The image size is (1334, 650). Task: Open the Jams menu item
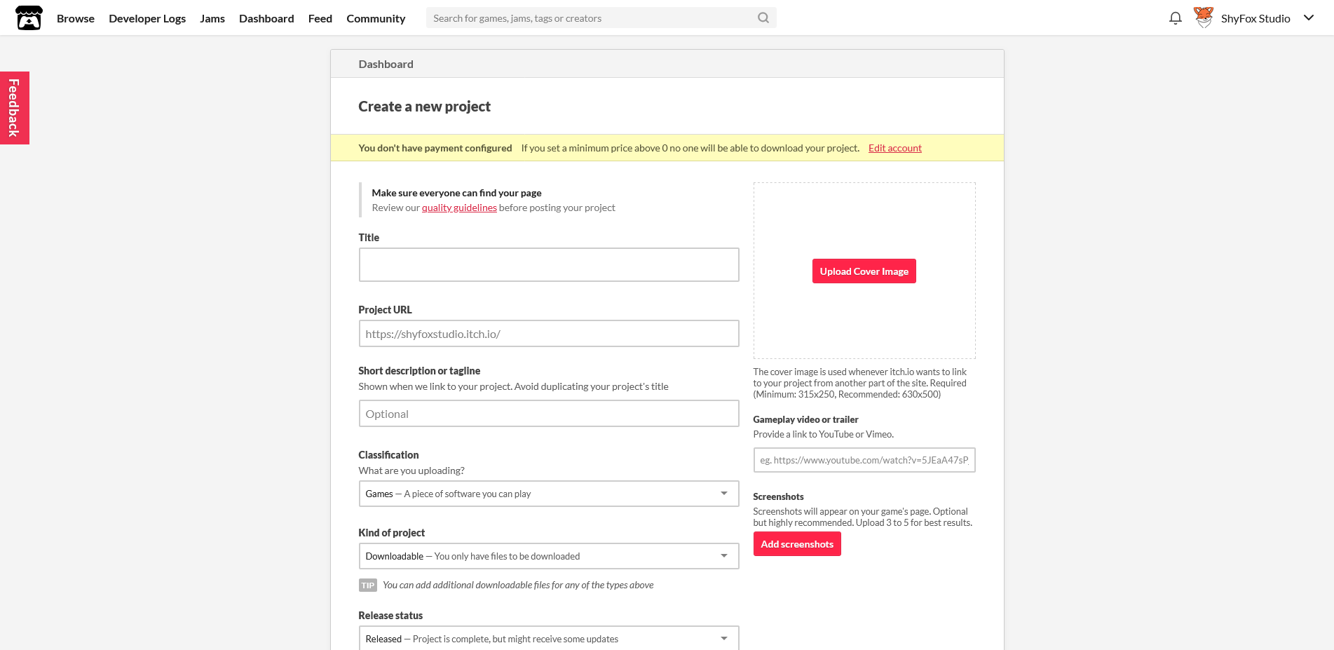click(x=212, y=18)
